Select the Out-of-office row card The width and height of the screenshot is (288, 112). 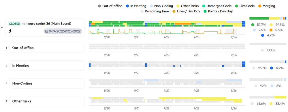point(47,48)
